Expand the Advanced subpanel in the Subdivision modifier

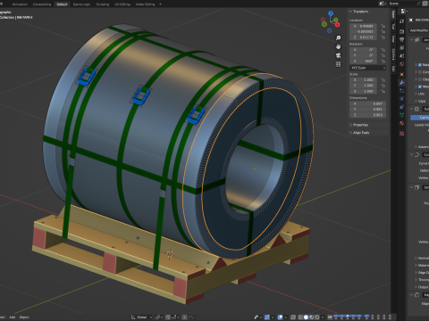422,147
